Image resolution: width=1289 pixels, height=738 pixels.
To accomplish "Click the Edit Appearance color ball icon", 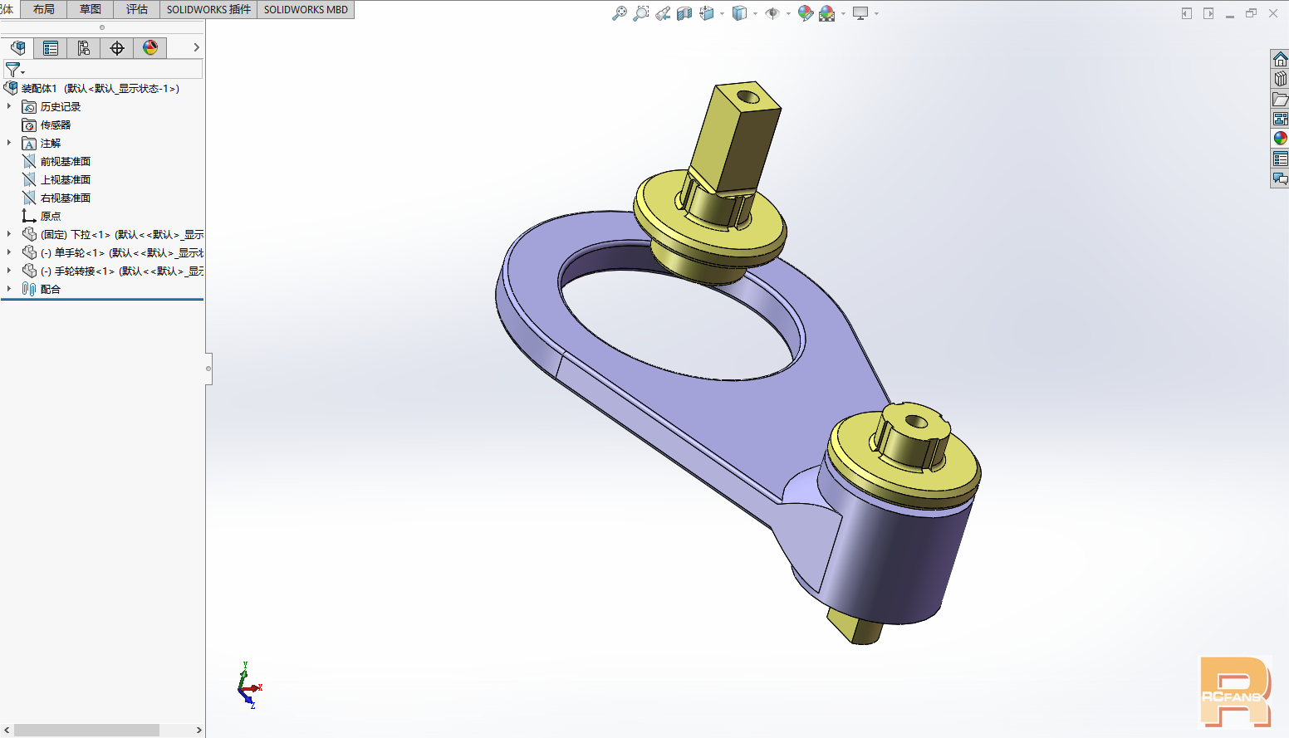I will [x=805, y=13].
